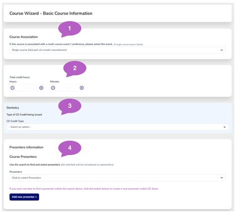
Task: Open the Course Association event dropdown
Action: tap(118, 50)
